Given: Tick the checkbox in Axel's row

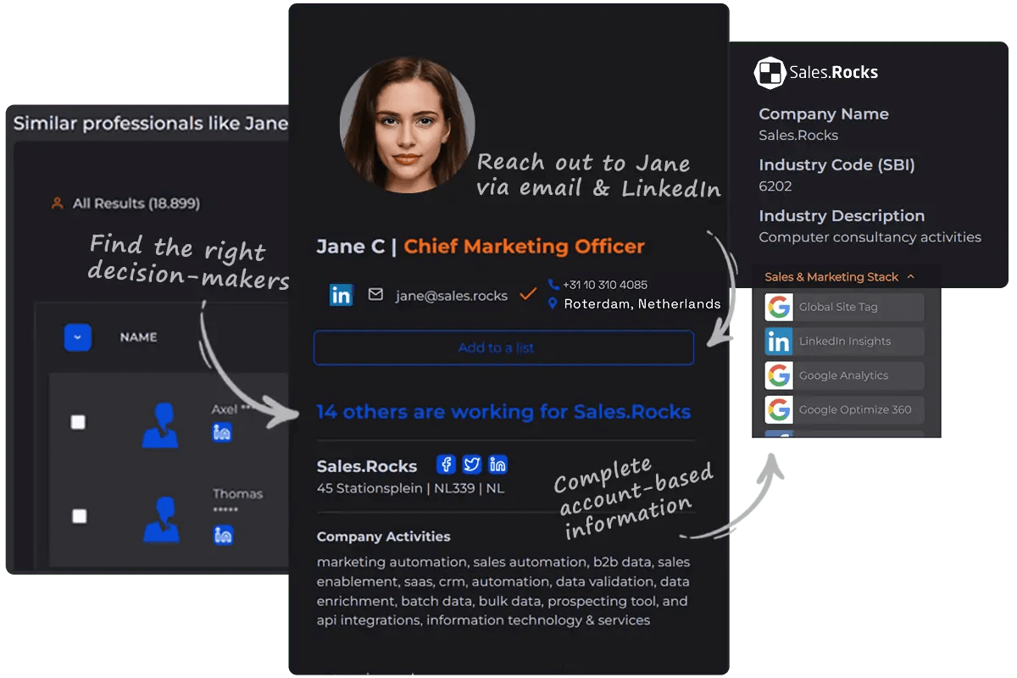Looking at the screenshot, I should click(x=78, y=421).
